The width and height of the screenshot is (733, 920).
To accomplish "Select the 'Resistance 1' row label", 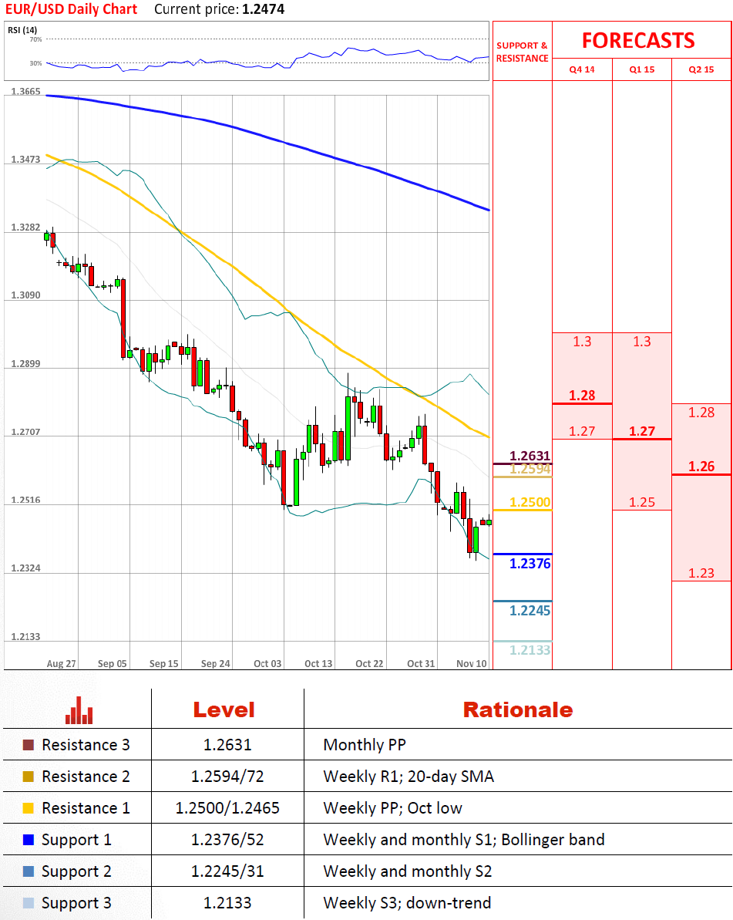I will tap(86, 808).
